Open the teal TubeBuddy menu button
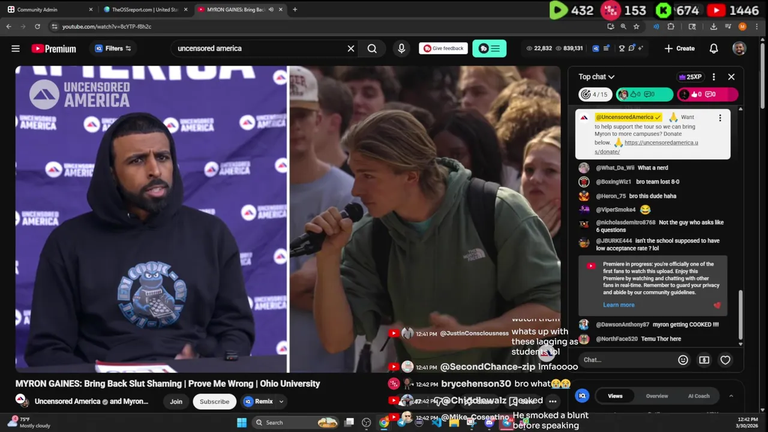The height and width of the screenshot is (432, 768). [x=489, y=49]
